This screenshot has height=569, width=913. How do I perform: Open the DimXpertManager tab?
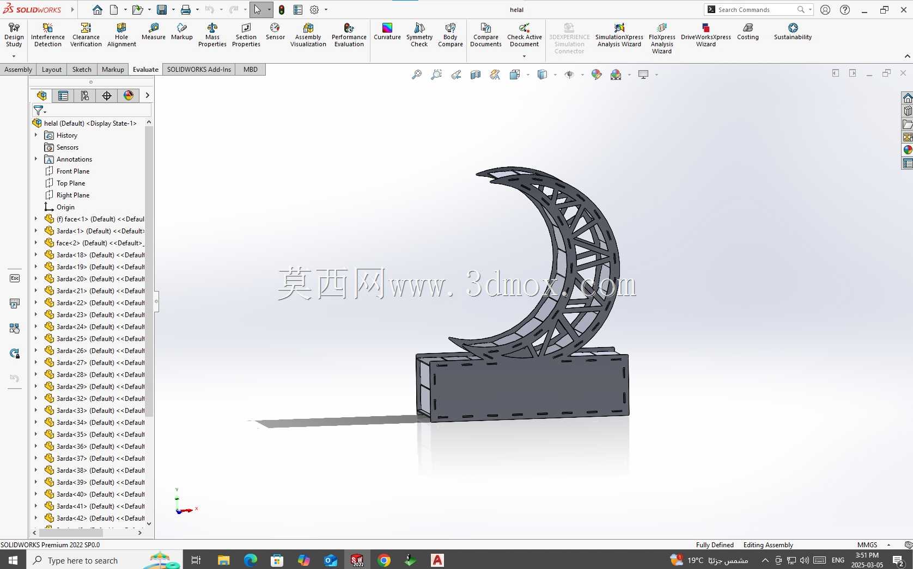(x=107, y=96)
